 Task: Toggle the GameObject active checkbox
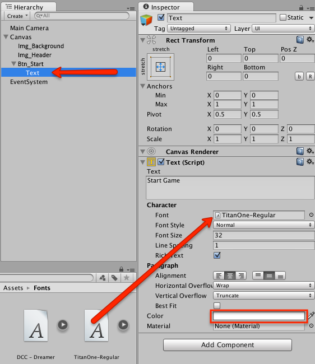pyautogui.click(x=161, y=17)
